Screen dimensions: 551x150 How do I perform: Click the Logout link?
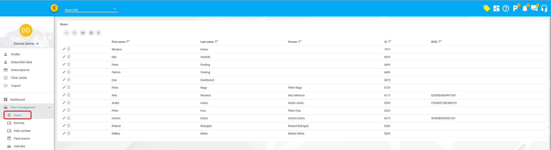click(x=15, y=86)
